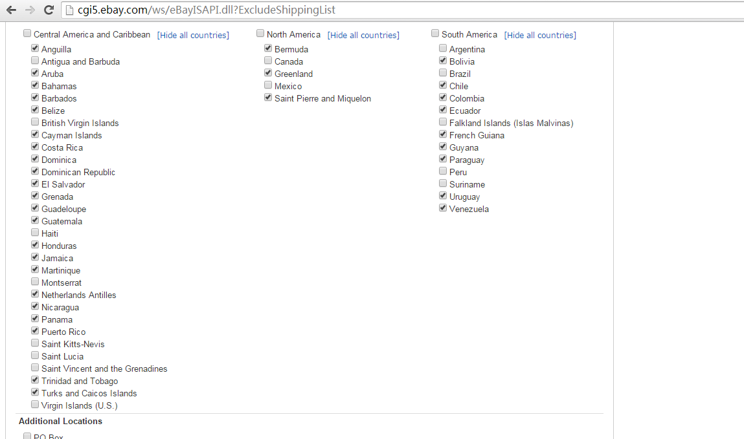Tick the Brazil checkbox
Viewport: 744px width, 439px height.
tap(443, 73)
